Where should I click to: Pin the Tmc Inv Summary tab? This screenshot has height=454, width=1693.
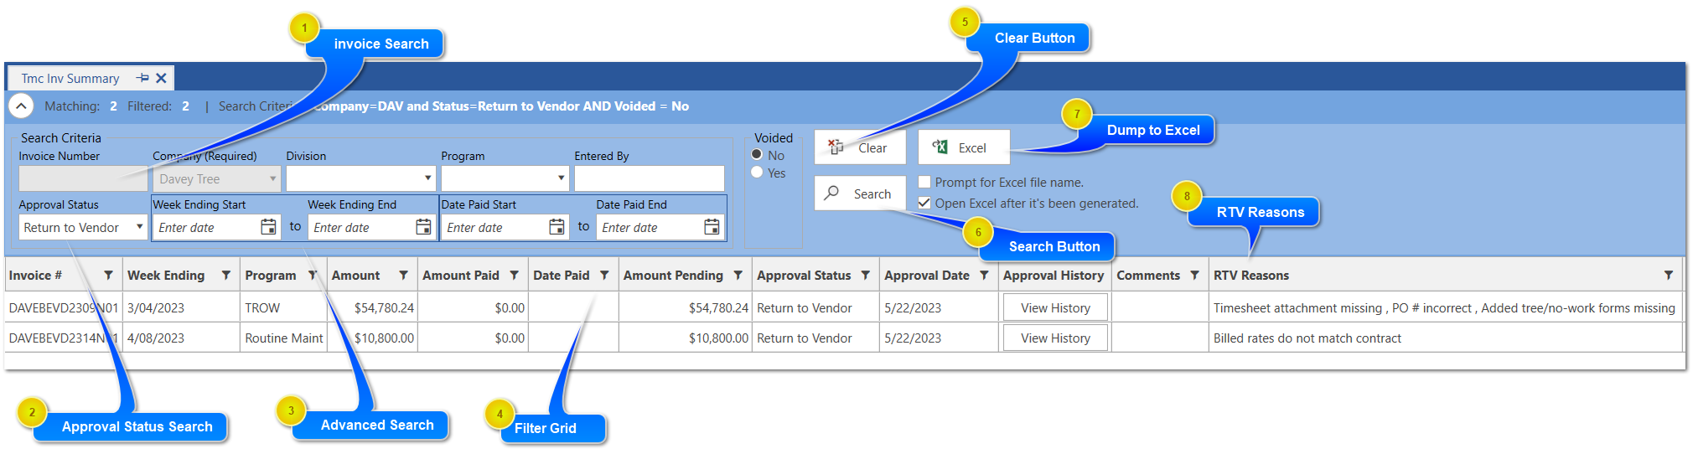(x=142, y=78)
